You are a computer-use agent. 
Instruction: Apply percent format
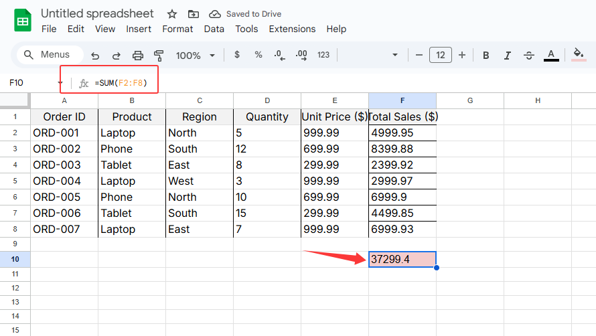[x=258, y=55]
